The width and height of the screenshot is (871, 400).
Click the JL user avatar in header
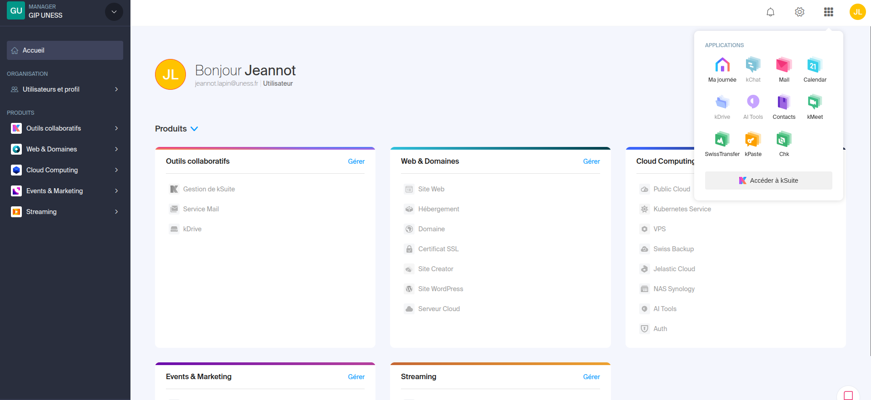[x=857, y=12]
